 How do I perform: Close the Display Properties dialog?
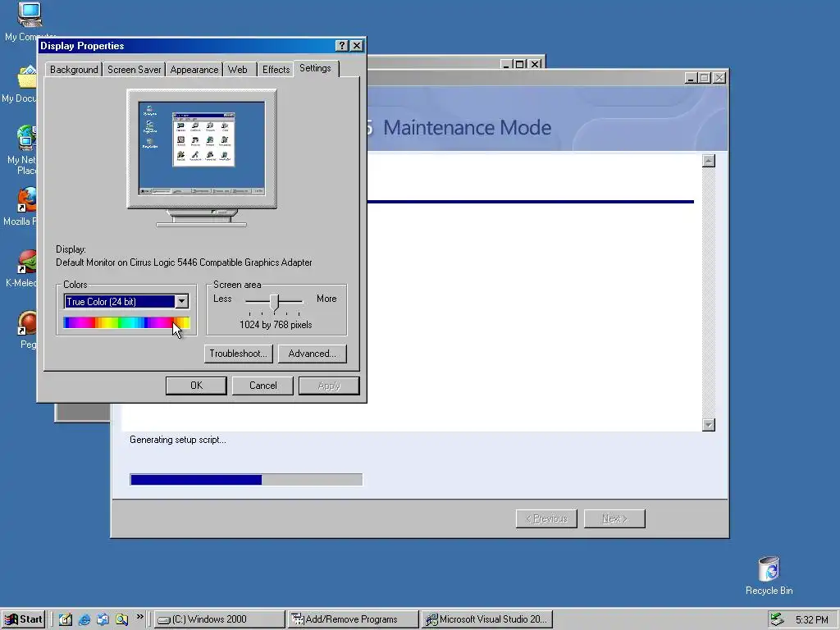pyautogui.click(x=357, y=46)
